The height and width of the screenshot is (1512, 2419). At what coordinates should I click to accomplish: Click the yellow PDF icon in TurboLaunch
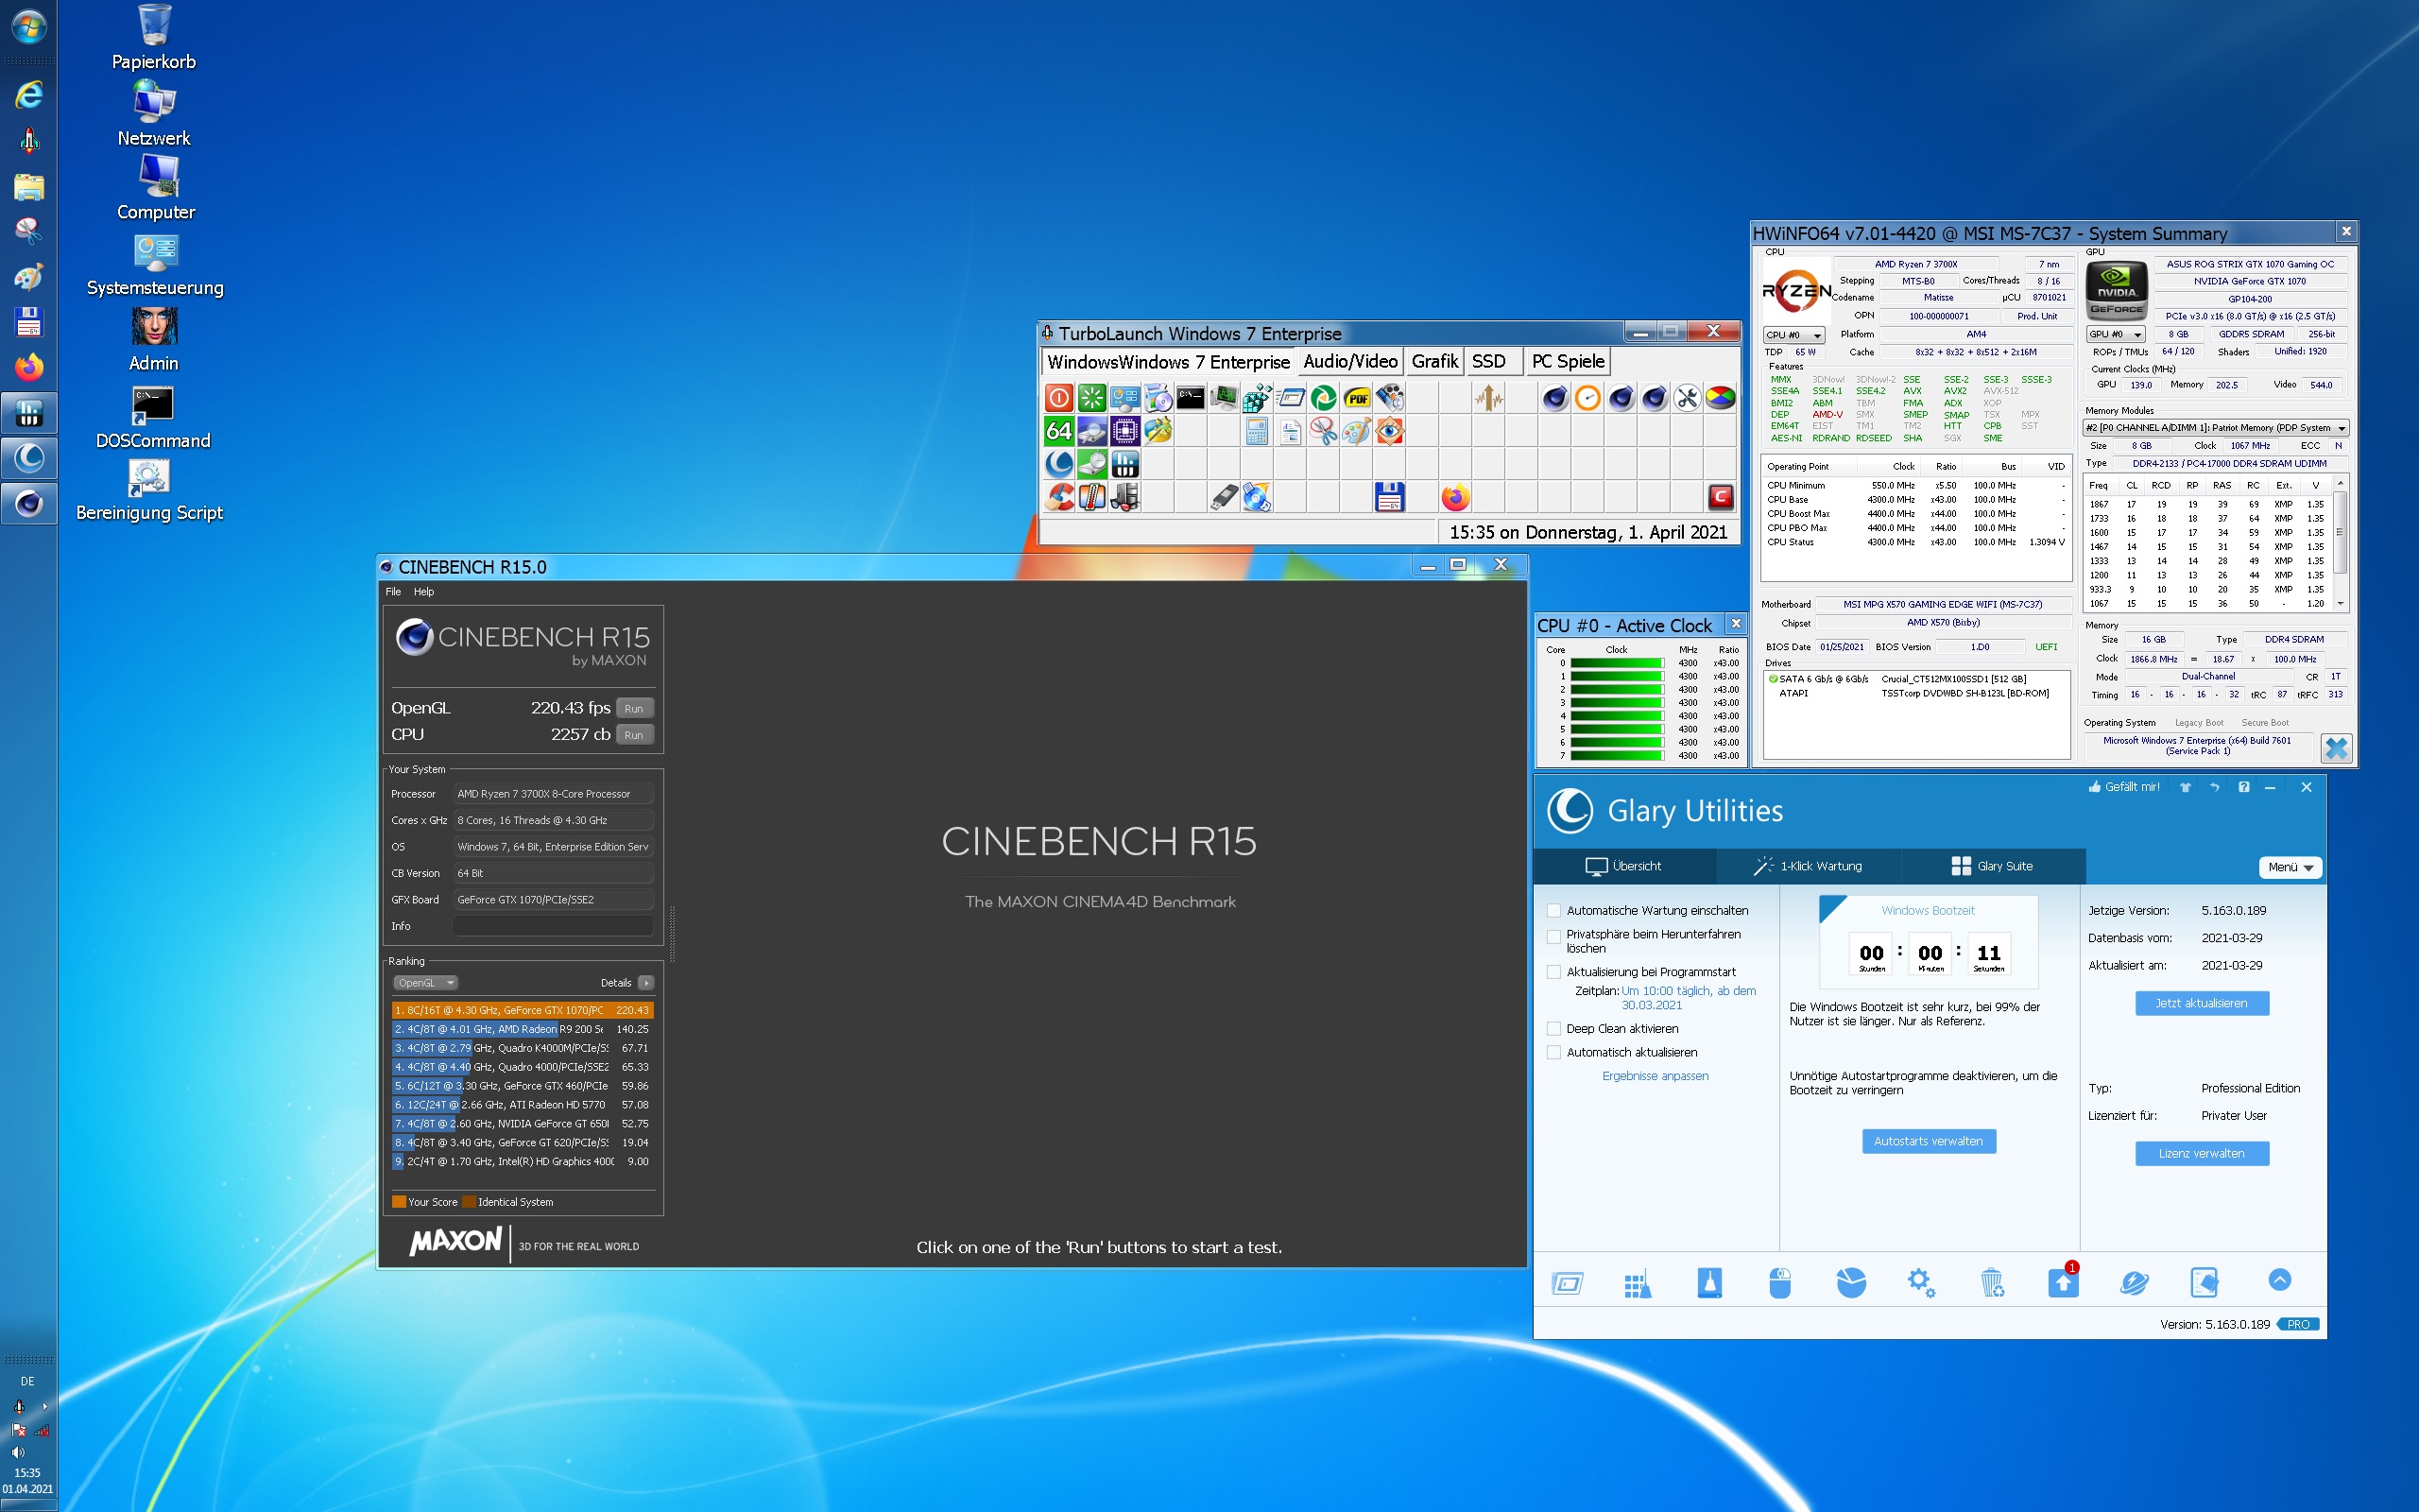tap(1357, 398)
